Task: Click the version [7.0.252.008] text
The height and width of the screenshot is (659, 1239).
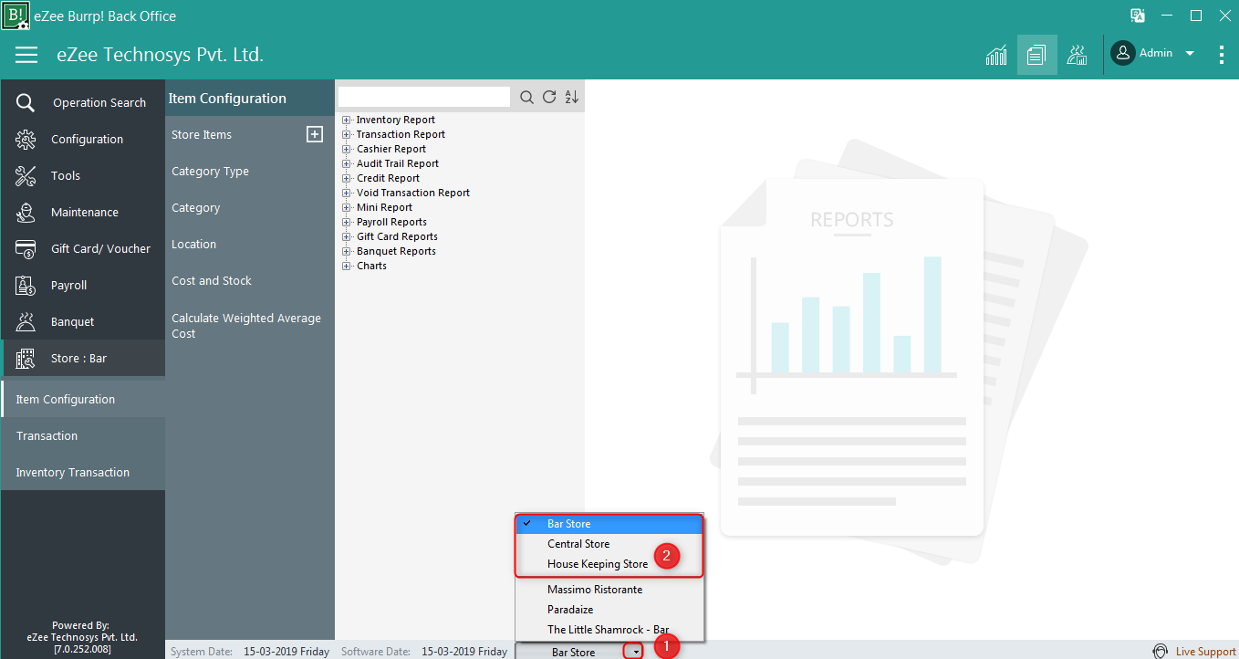Action: click(82, 649)
